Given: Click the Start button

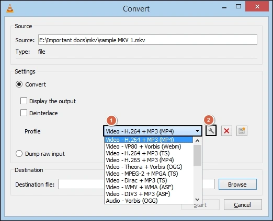Looking at the screenshot, I should click(x=200, y=205).
